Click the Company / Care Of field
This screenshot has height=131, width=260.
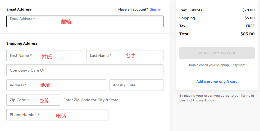coord(85,70)
